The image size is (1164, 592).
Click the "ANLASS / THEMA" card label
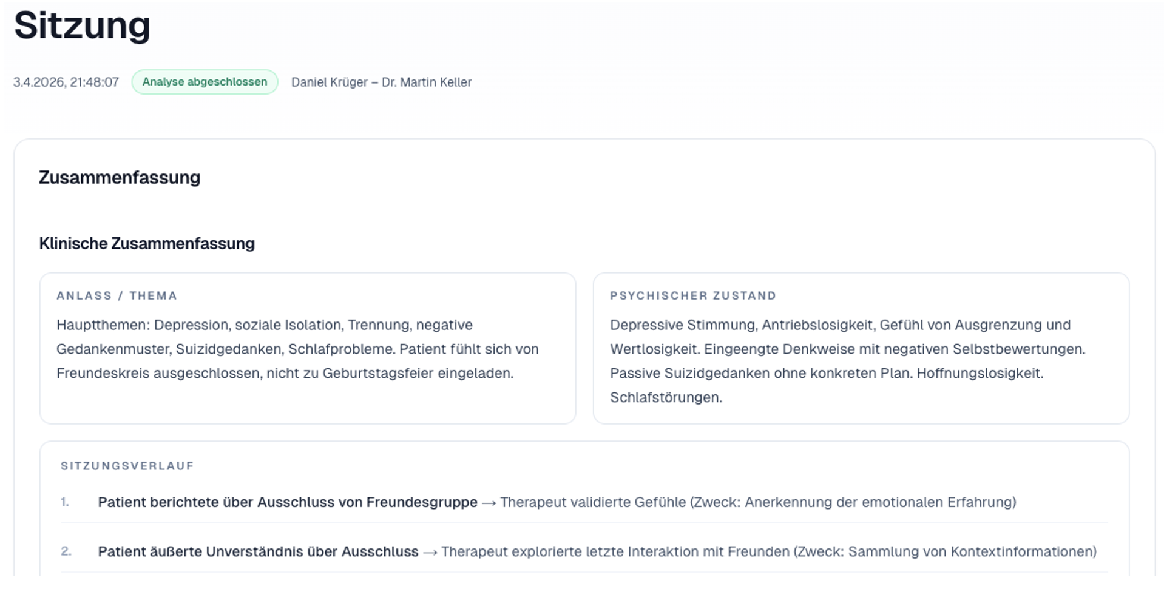[x=117, y=296]
